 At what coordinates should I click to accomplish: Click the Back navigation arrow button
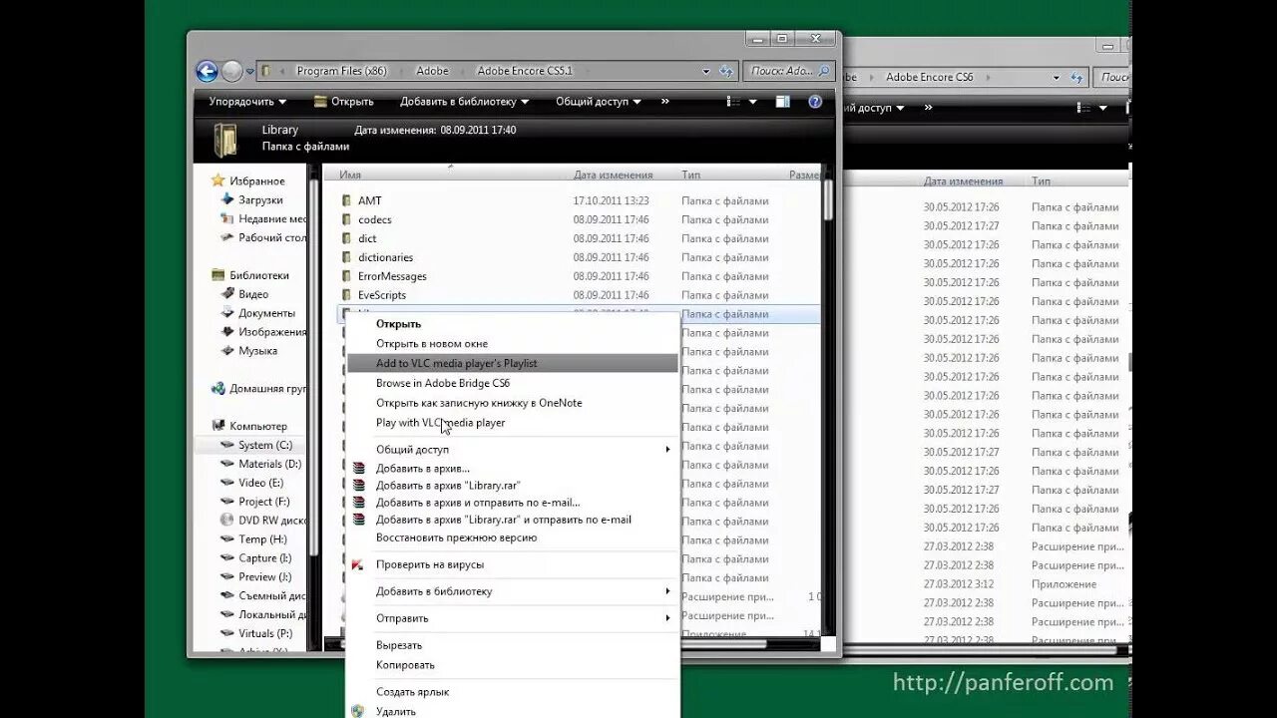(207, 71)
